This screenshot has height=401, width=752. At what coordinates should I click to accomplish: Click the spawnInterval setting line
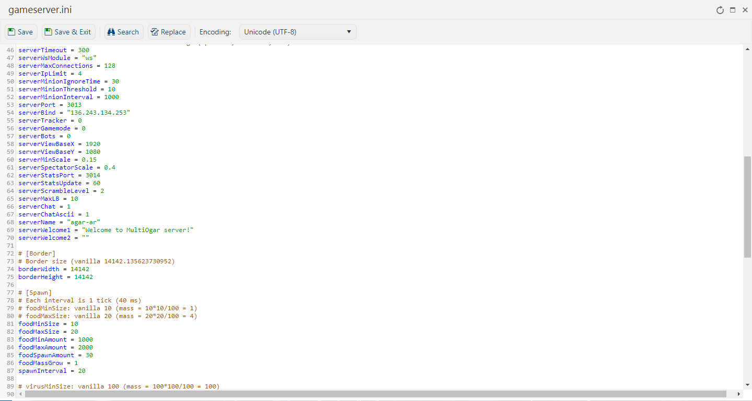[52, 371]
